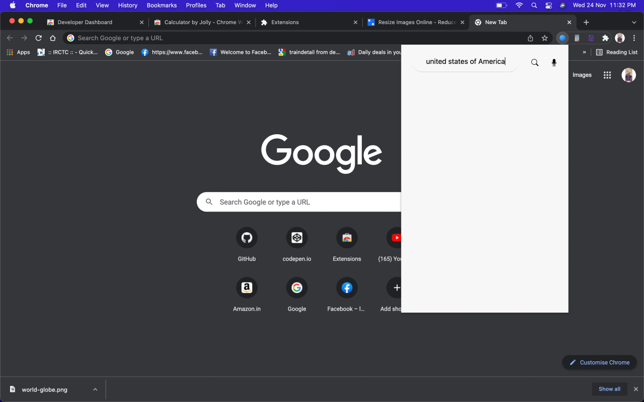The image size is (644, 402).
Task: Open macOS Spotlight search icon
Action: [x=534, y=5]
